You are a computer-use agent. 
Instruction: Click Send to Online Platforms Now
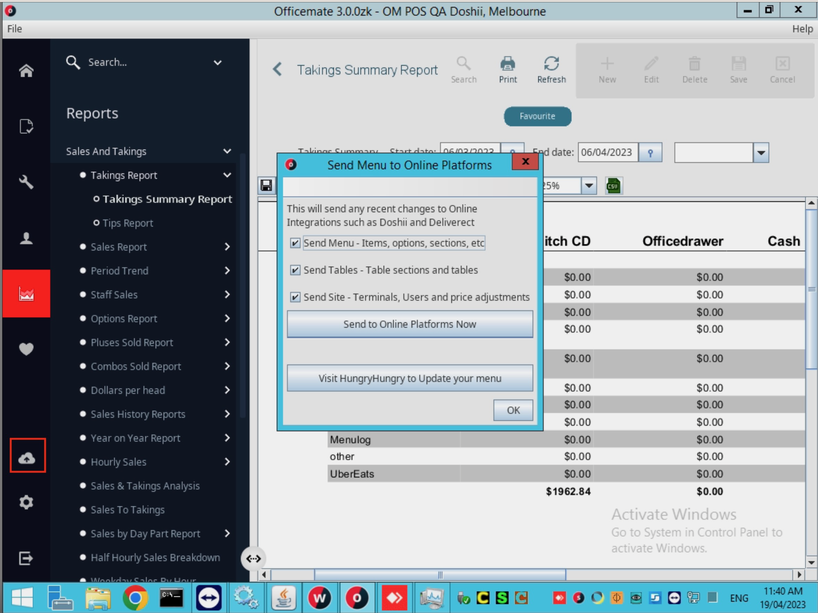tap(410, 324)
